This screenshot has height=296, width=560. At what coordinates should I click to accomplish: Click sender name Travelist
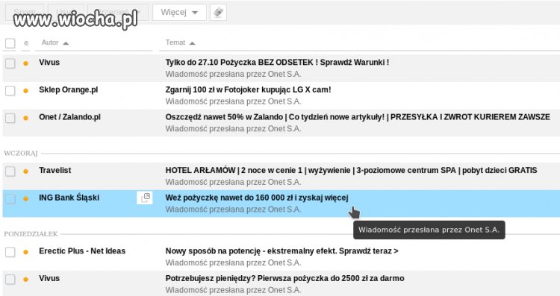[55, 171]
